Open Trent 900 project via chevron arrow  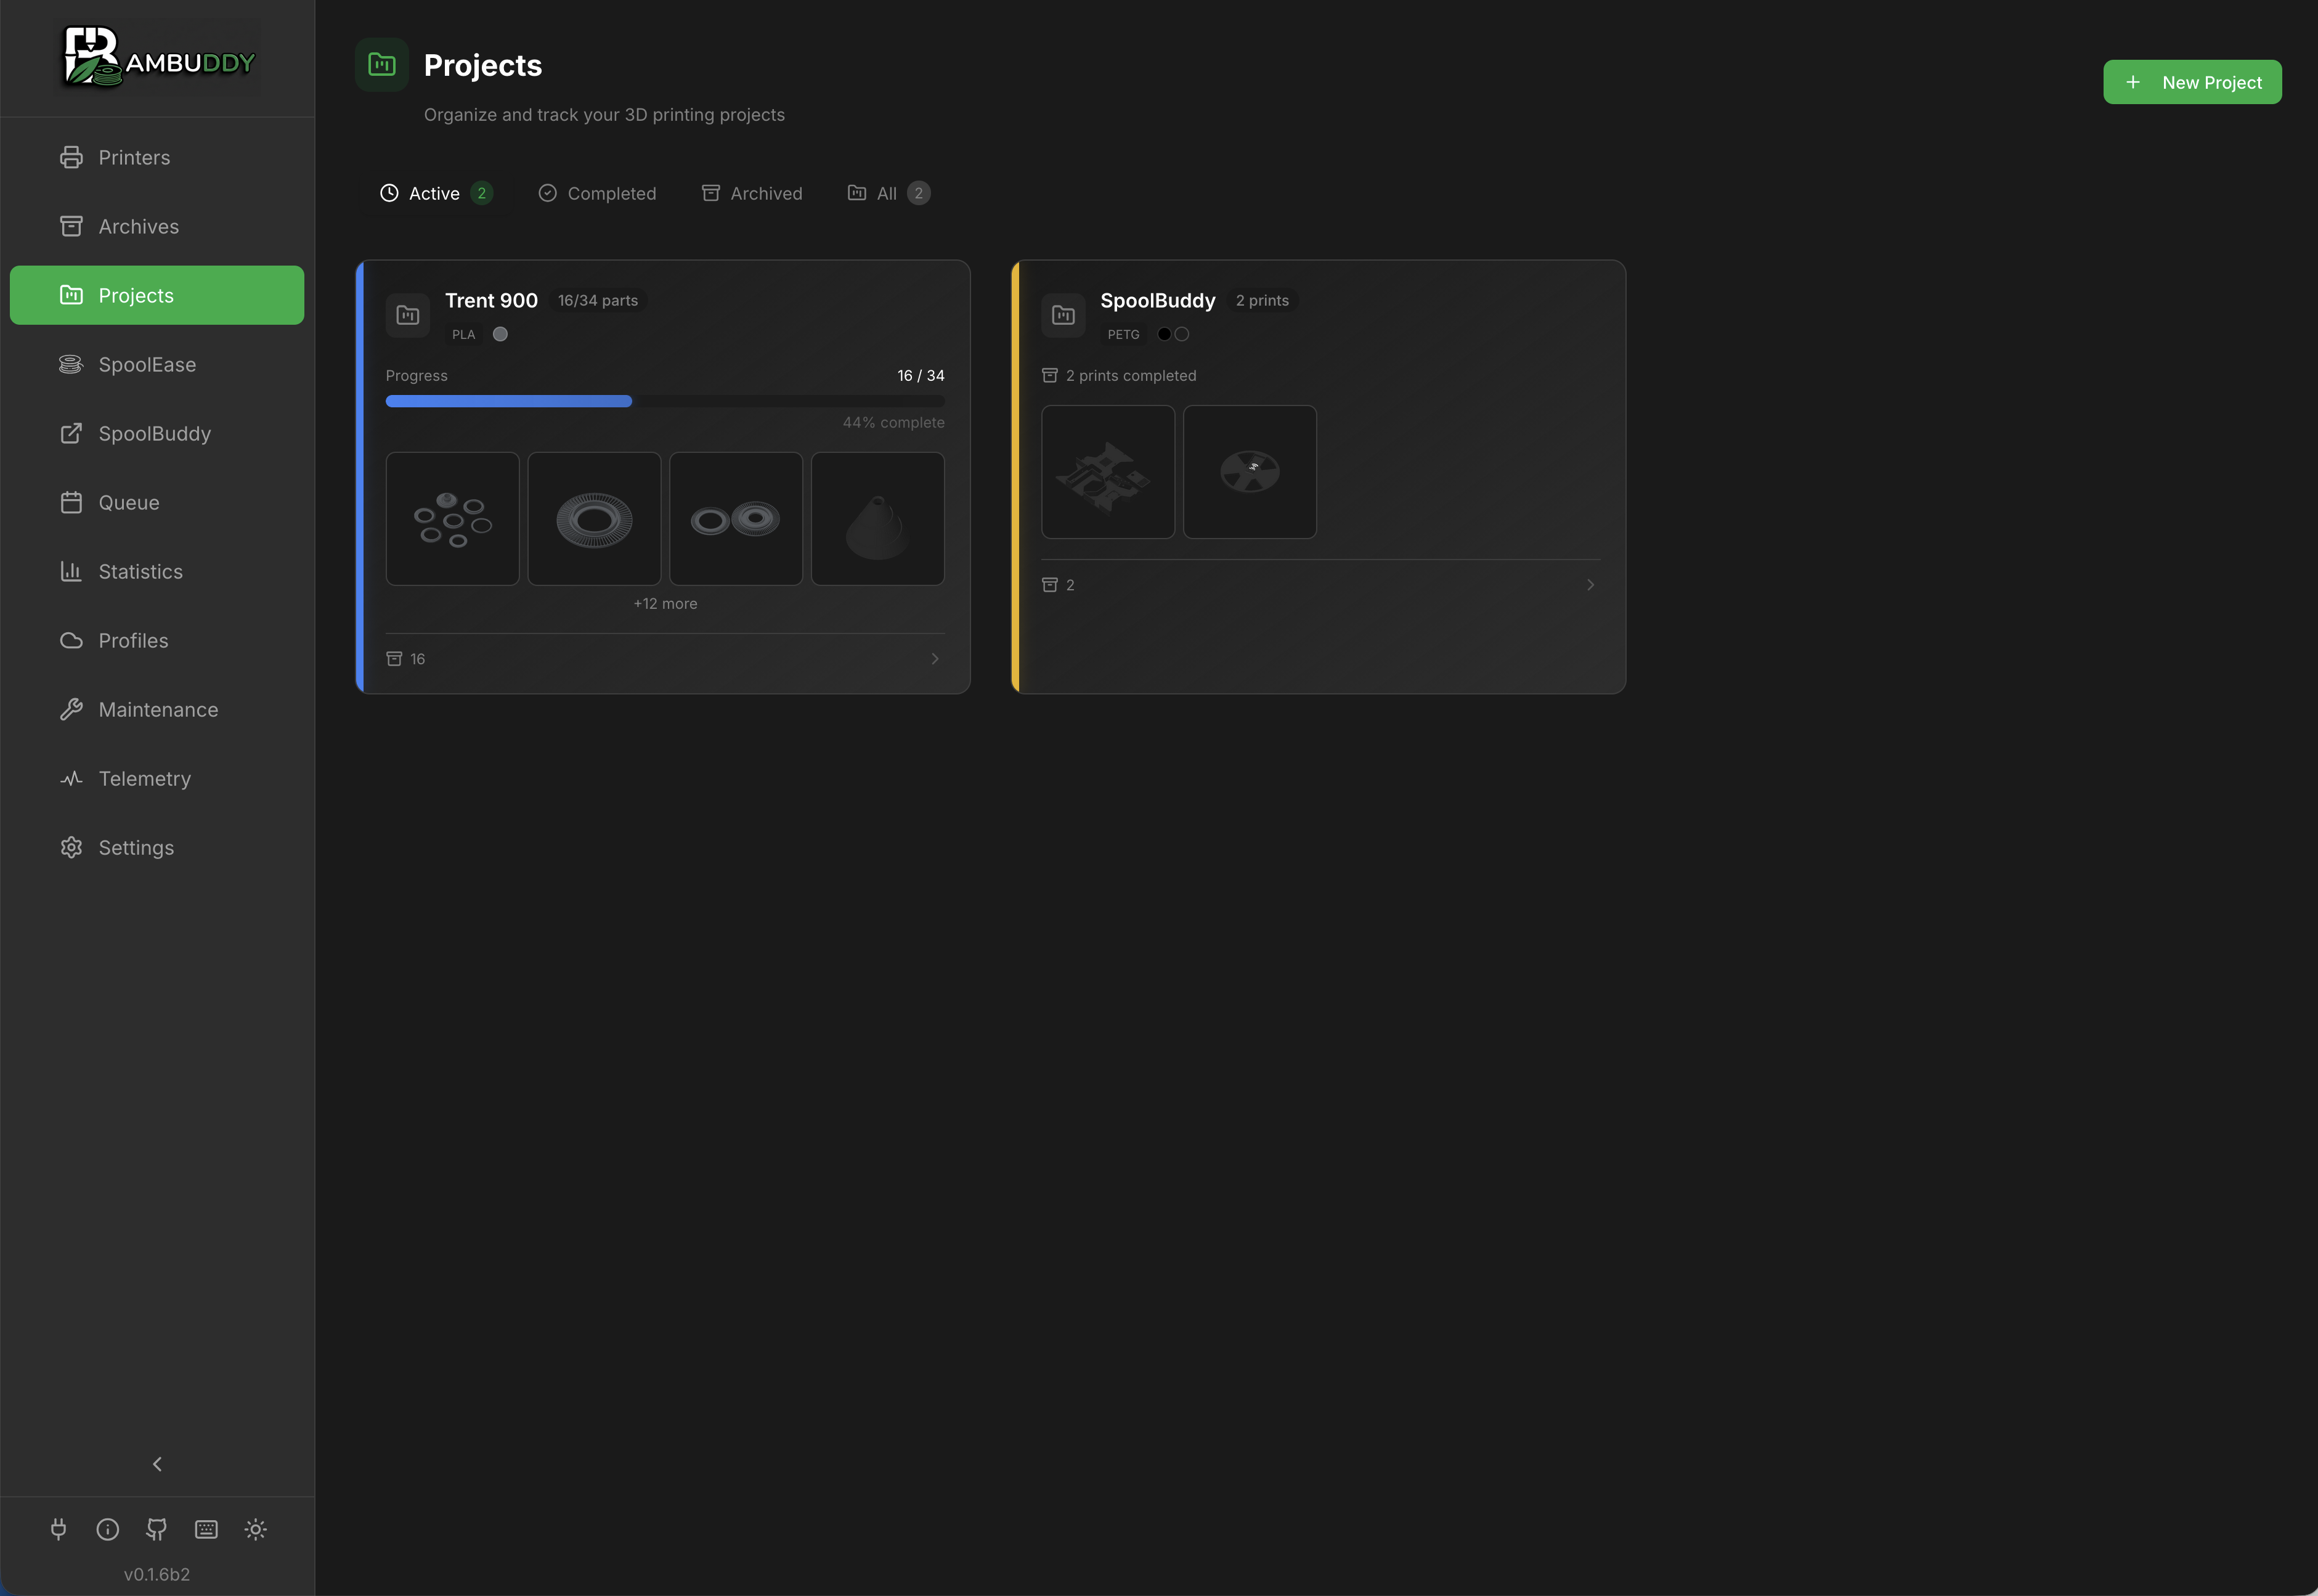pos(935,658)
